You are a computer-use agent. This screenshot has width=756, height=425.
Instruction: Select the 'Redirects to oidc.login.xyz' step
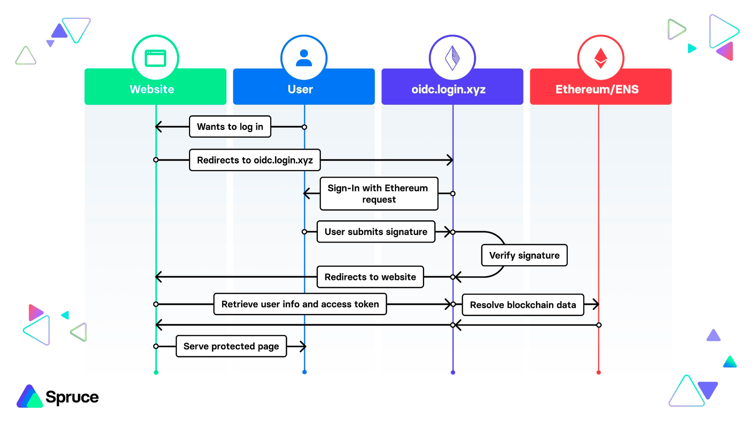point(255,160)
